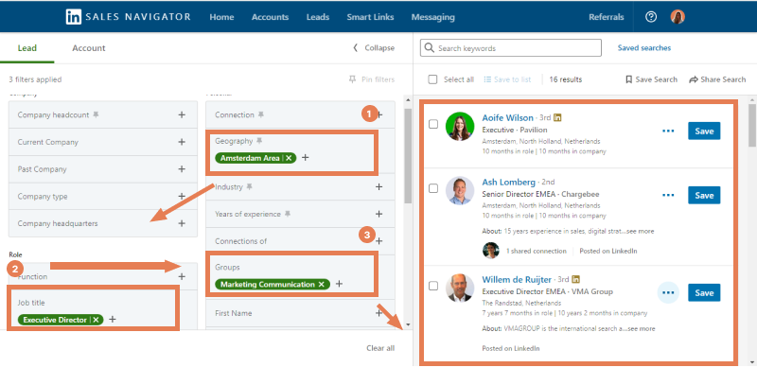The width and height of the screenshot is (757, 385).
Task: Switch to the Lead tab
Action: tap(27, 47)
